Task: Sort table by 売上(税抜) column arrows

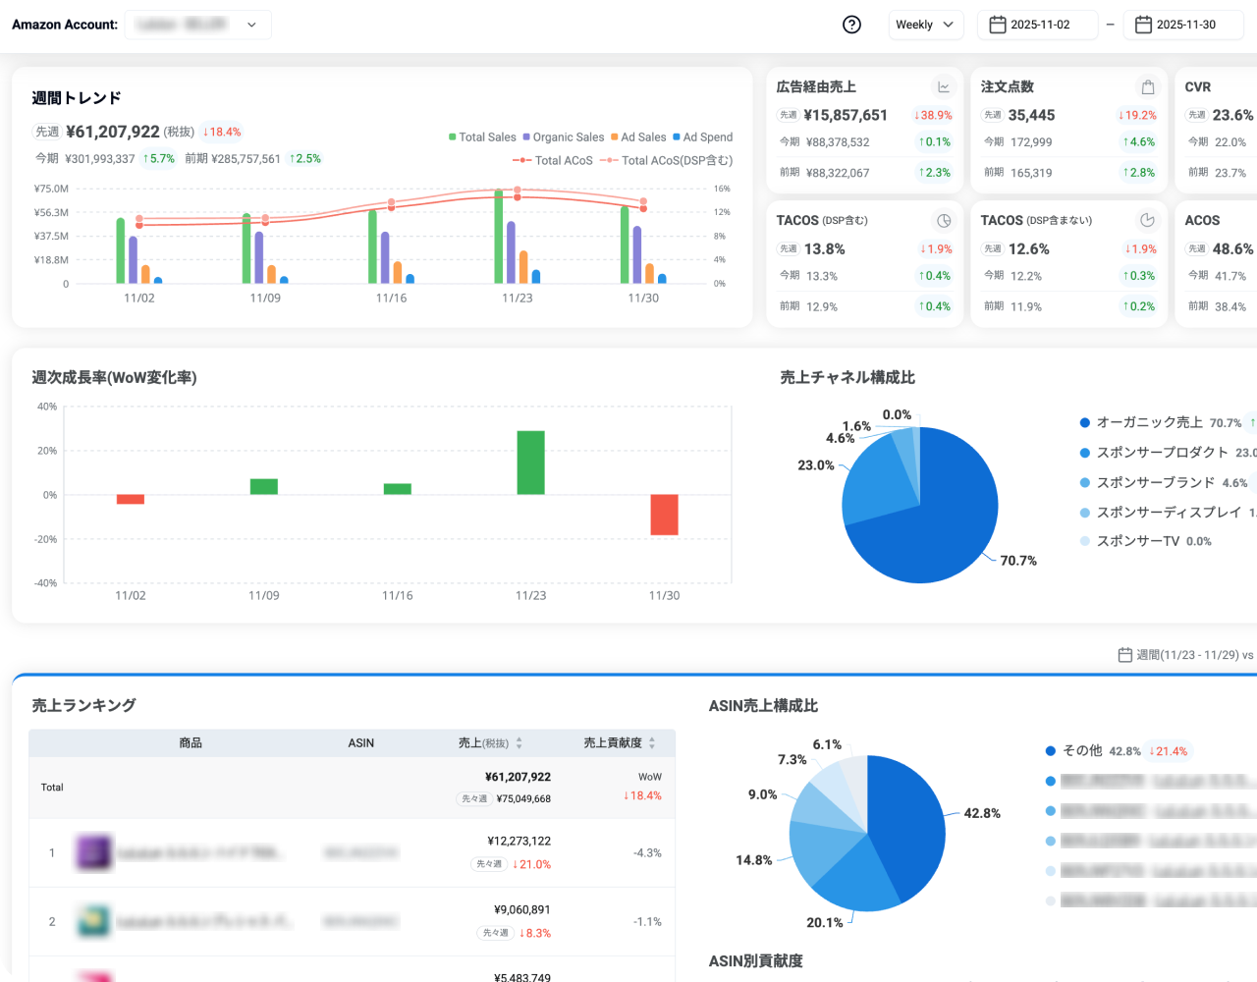Action: (519, 743)
